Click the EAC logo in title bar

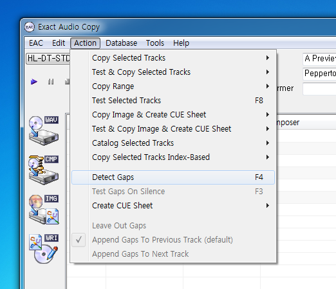pos(30,27)
